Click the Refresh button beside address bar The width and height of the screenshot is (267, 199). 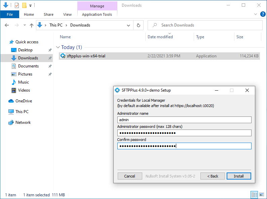tap(138, 25)
